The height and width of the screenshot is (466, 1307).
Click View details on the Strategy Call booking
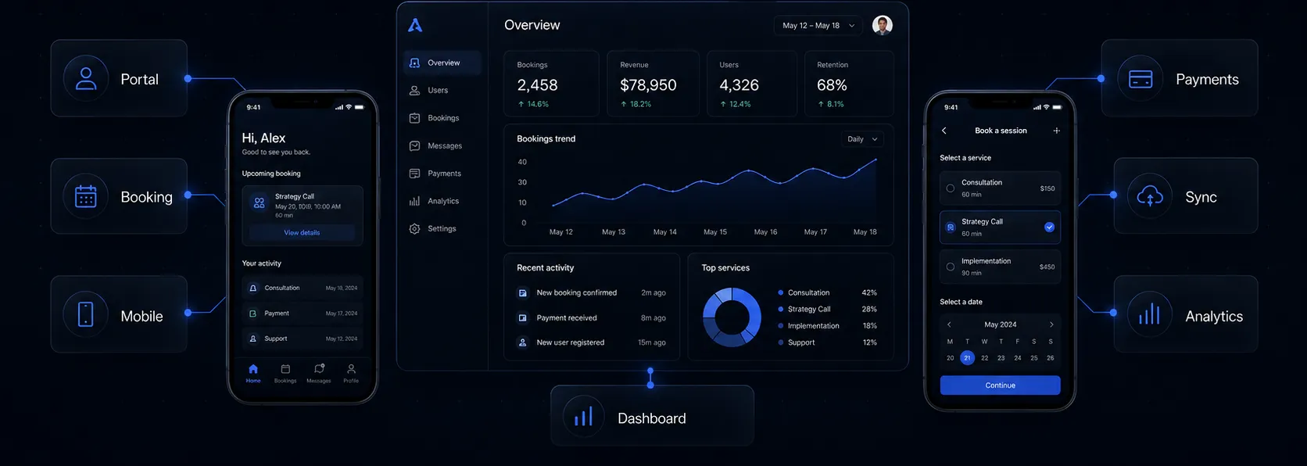click(302, 233)
